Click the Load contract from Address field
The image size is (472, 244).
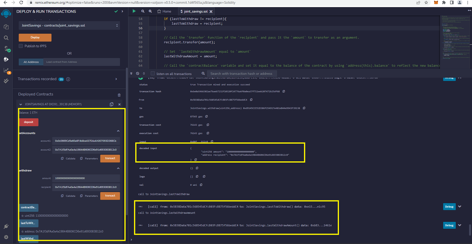tap(82, 62)
